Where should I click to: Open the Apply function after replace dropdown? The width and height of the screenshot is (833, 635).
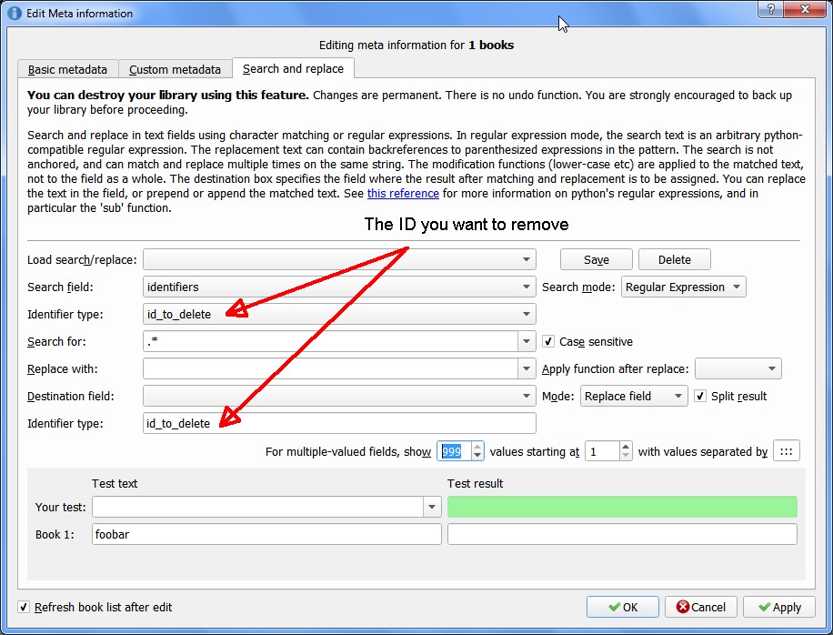[738, 368]
